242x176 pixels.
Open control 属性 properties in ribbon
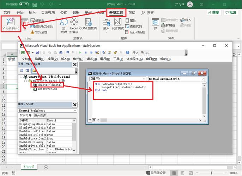click(x=131, y=20)
